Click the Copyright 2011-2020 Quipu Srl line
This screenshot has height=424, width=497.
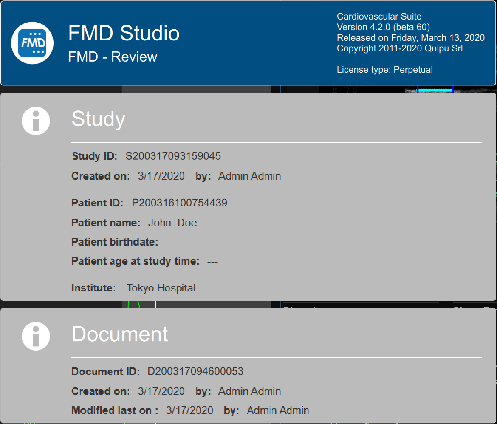point(399,48)
